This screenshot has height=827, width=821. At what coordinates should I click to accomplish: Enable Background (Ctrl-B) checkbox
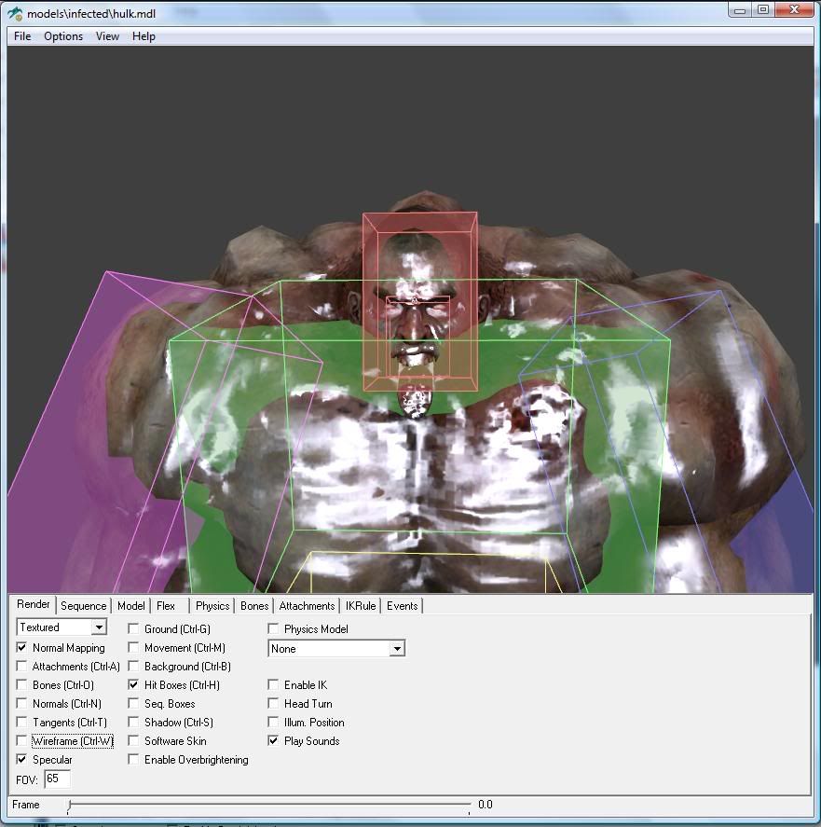[x=133, y=666]
